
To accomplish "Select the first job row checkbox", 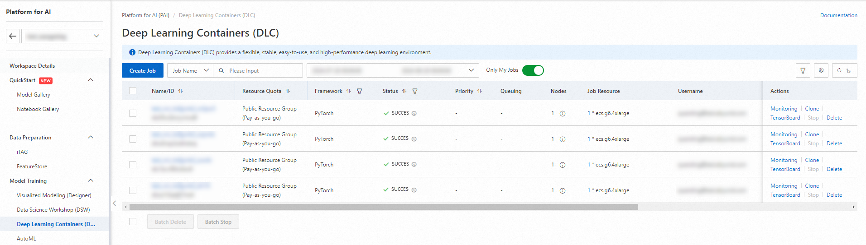I will (x=133, y=113).
